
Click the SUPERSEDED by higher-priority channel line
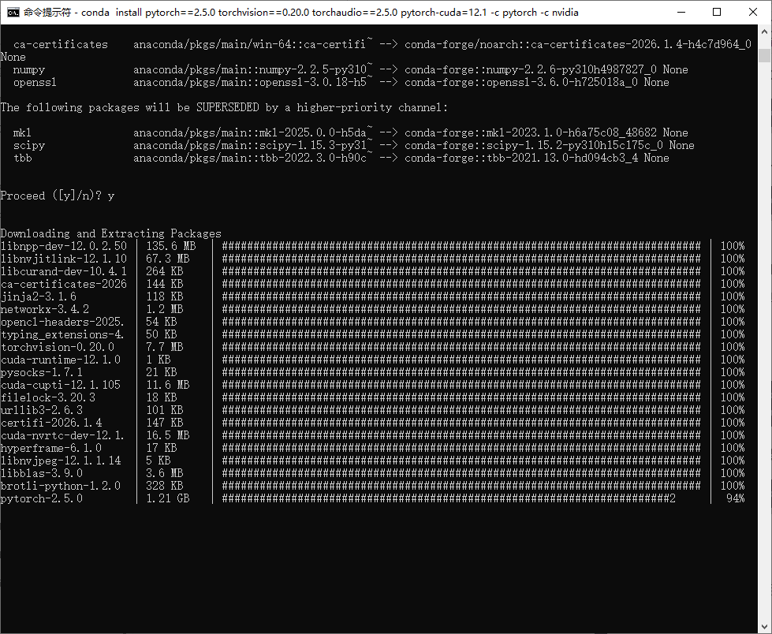click(224, 107)
